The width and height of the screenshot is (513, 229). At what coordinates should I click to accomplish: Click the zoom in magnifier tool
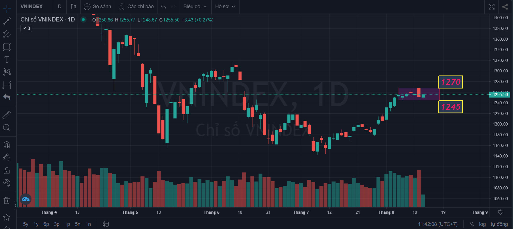tap(7, 128)
